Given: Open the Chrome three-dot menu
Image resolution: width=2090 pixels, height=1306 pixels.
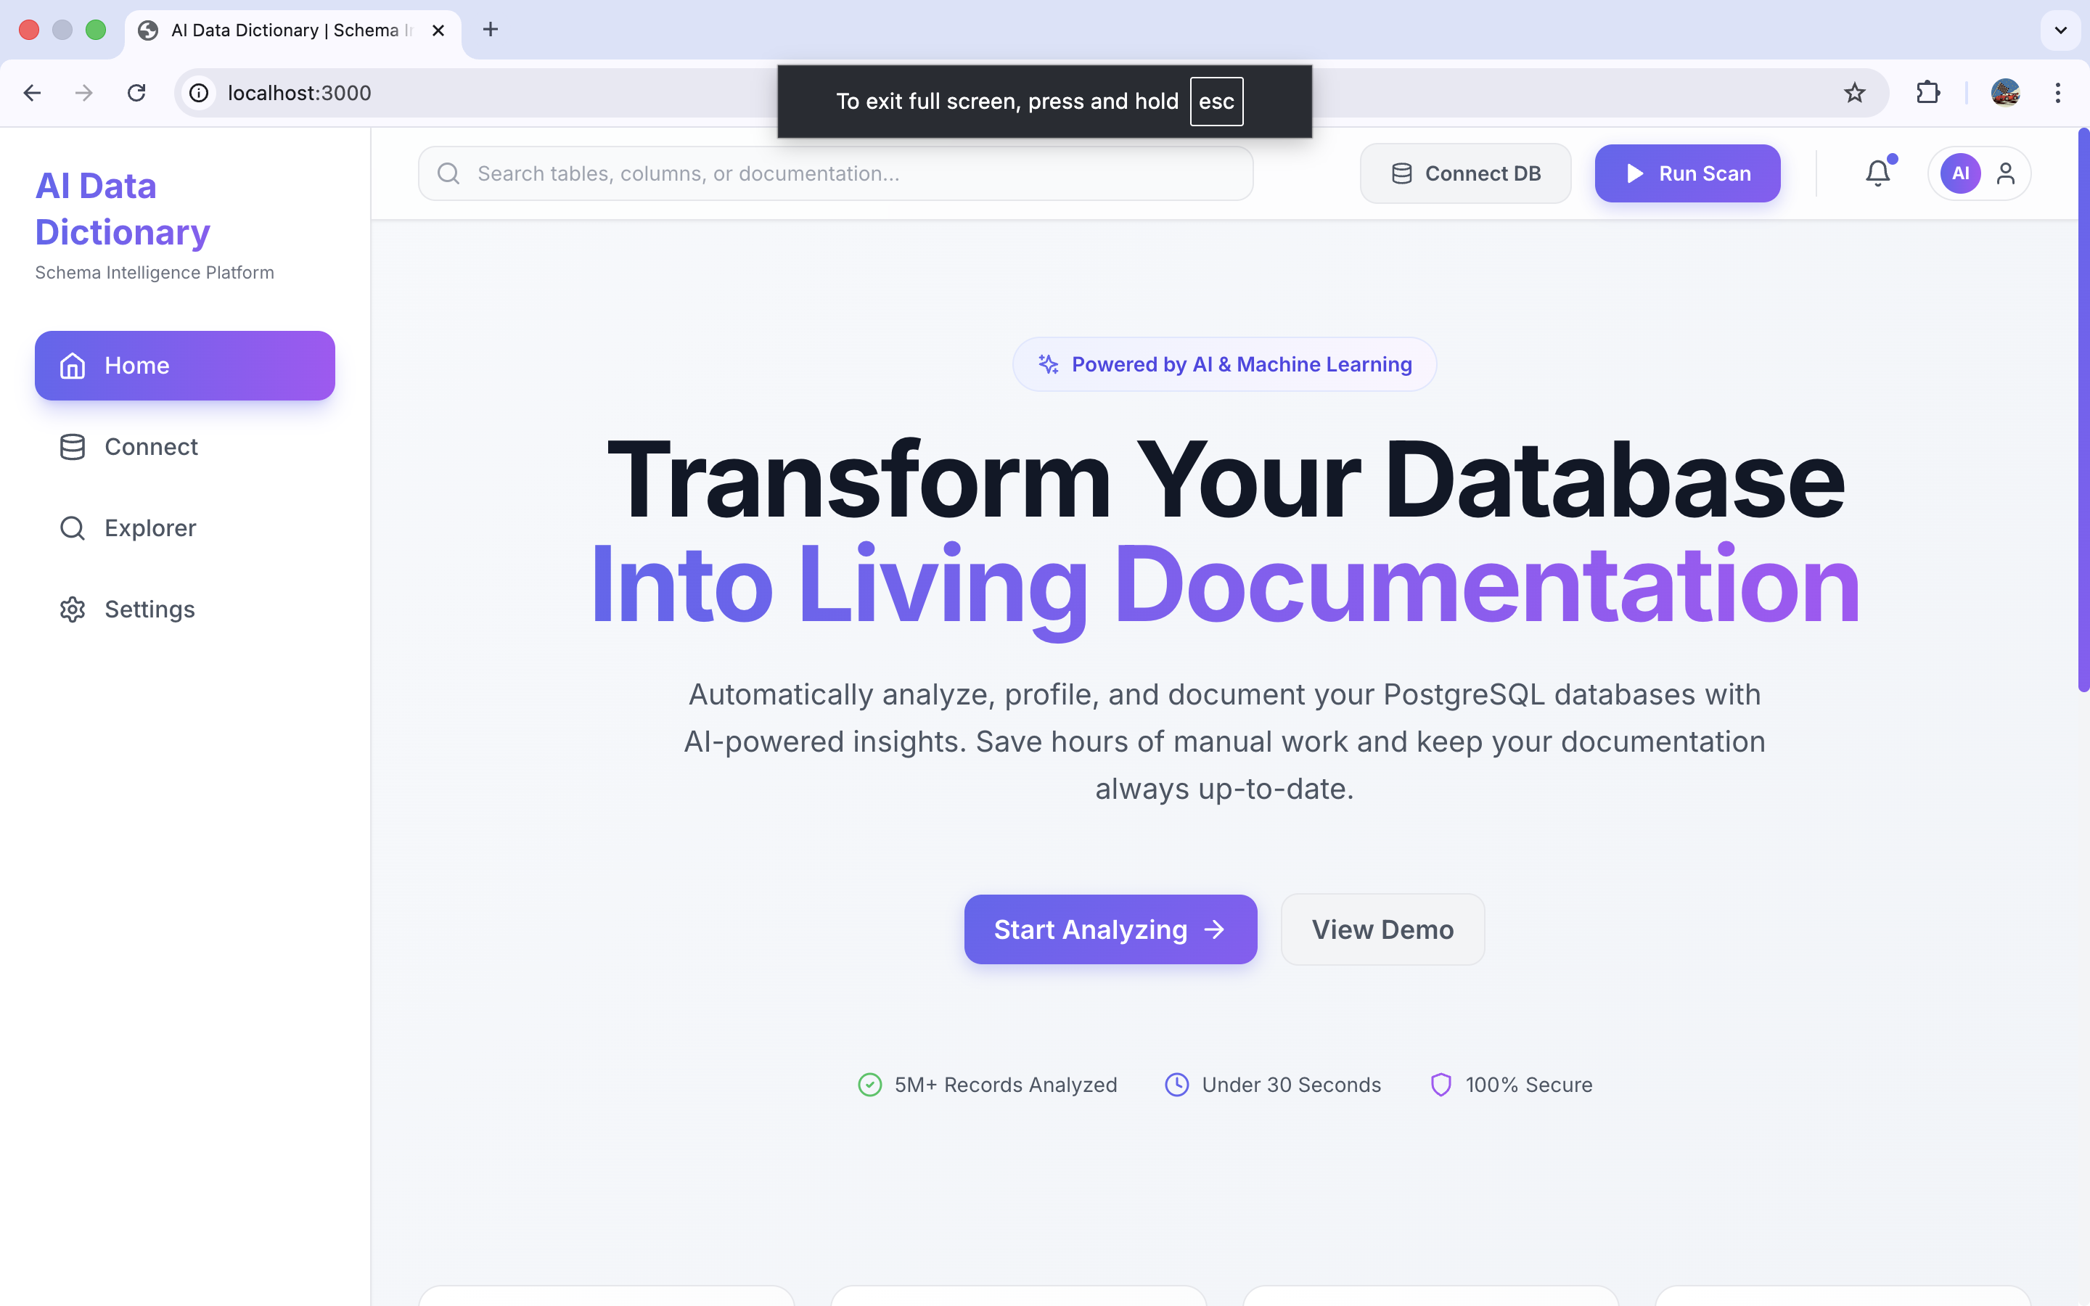Looking at the screenshot, I should 2059,92.
